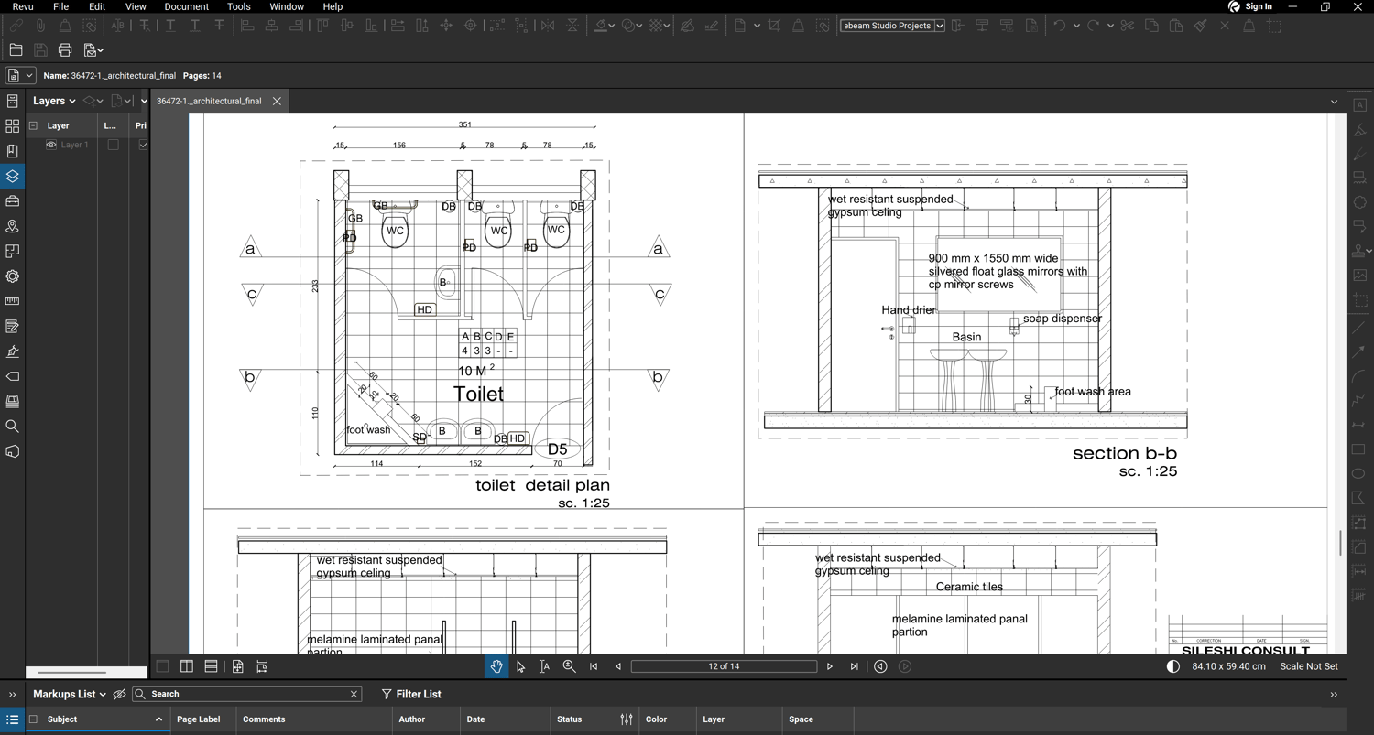This screenshot has width=1374, height=735.
Task: Open the Signatures pen panel icon
Action: click(x=12, y=351)
